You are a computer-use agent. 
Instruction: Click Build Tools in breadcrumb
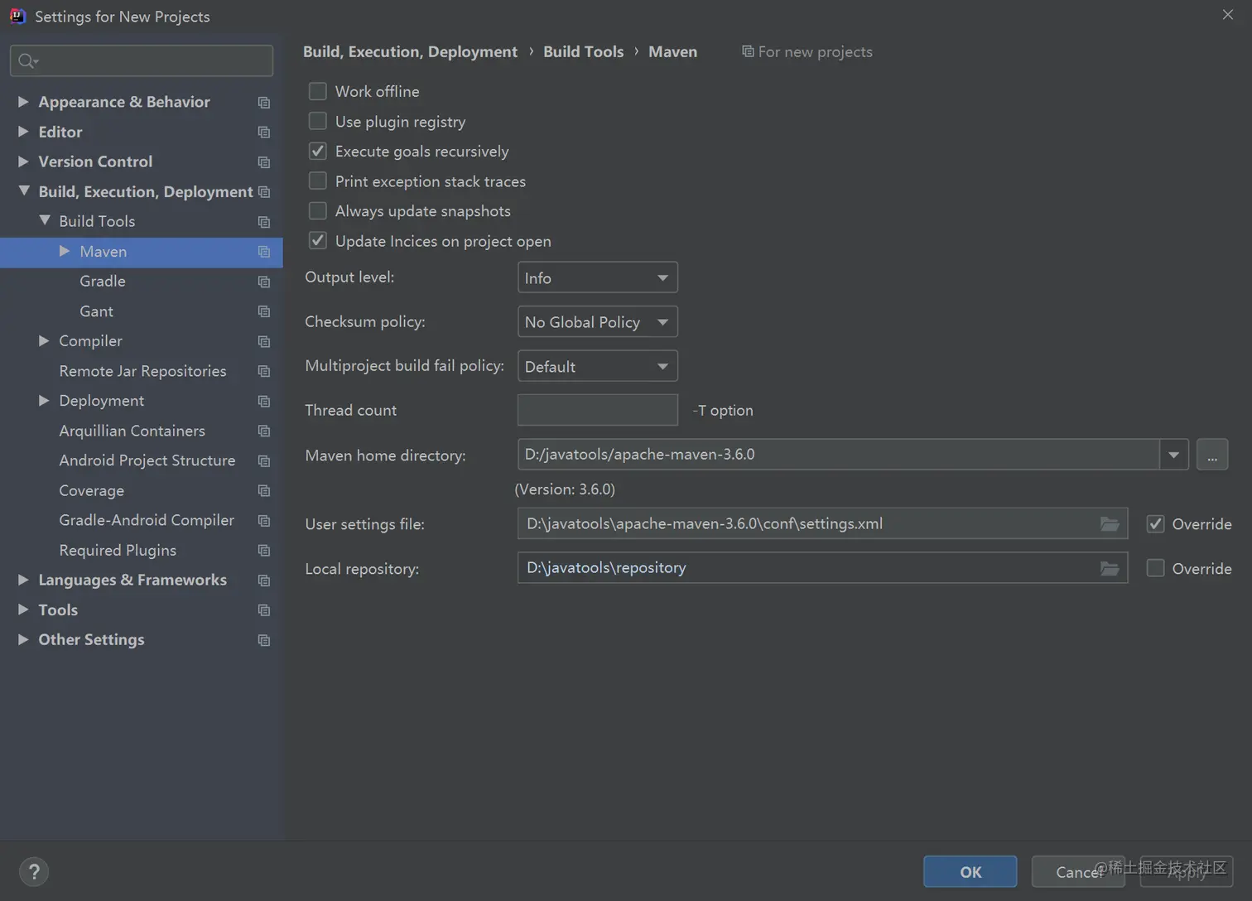click(x=583, y=51)
